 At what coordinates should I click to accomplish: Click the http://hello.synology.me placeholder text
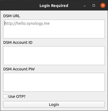point(27,23)
